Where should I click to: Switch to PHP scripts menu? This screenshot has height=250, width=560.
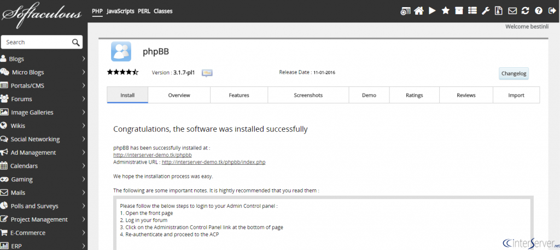pos(97,11)
